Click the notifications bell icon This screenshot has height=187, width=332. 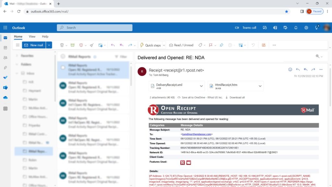coord(296,28)
